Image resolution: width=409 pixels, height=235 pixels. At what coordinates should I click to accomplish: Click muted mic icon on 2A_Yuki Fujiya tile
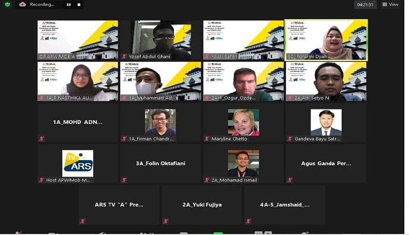166,221
